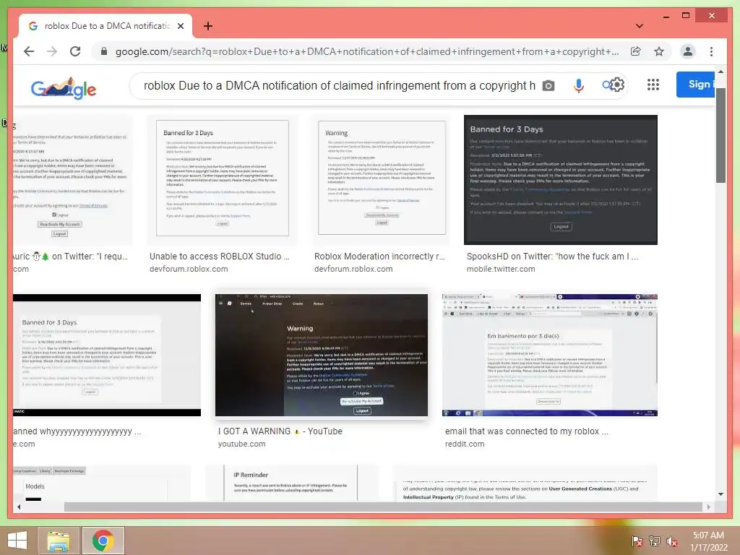740x555 pixels.
Task: Open File Explorer from the taskbar
Action: 58,541
